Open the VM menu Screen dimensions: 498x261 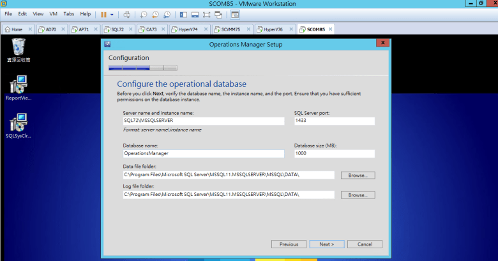[x=52, y=13]
